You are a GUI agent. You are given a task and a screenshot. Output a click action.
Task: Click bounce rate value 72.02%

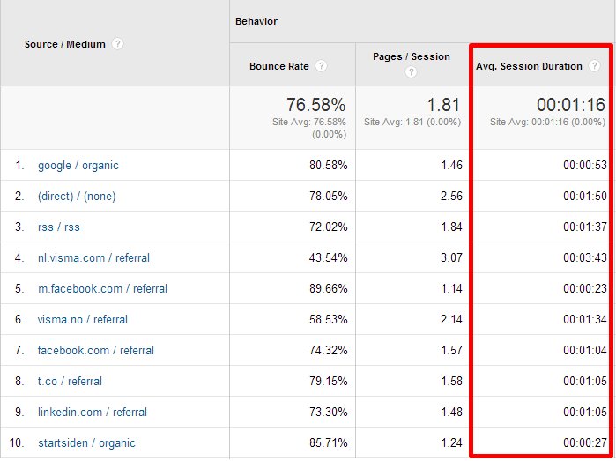328,227
